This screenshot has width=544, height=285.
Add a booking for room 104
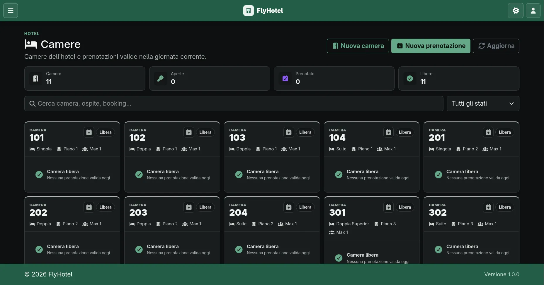[x=389, y=132]
